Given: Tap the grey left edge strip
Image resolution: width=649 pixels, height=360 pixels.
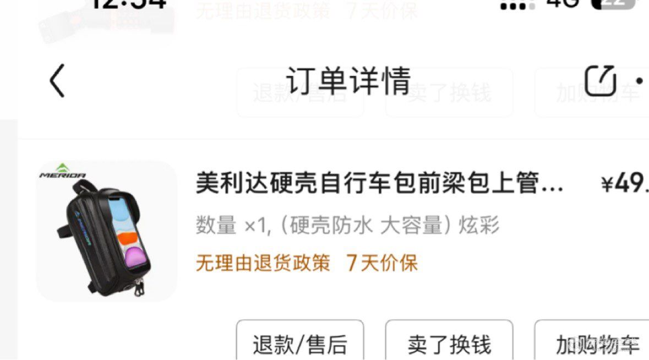Looking at the screenshot, I should click(9, 240).
